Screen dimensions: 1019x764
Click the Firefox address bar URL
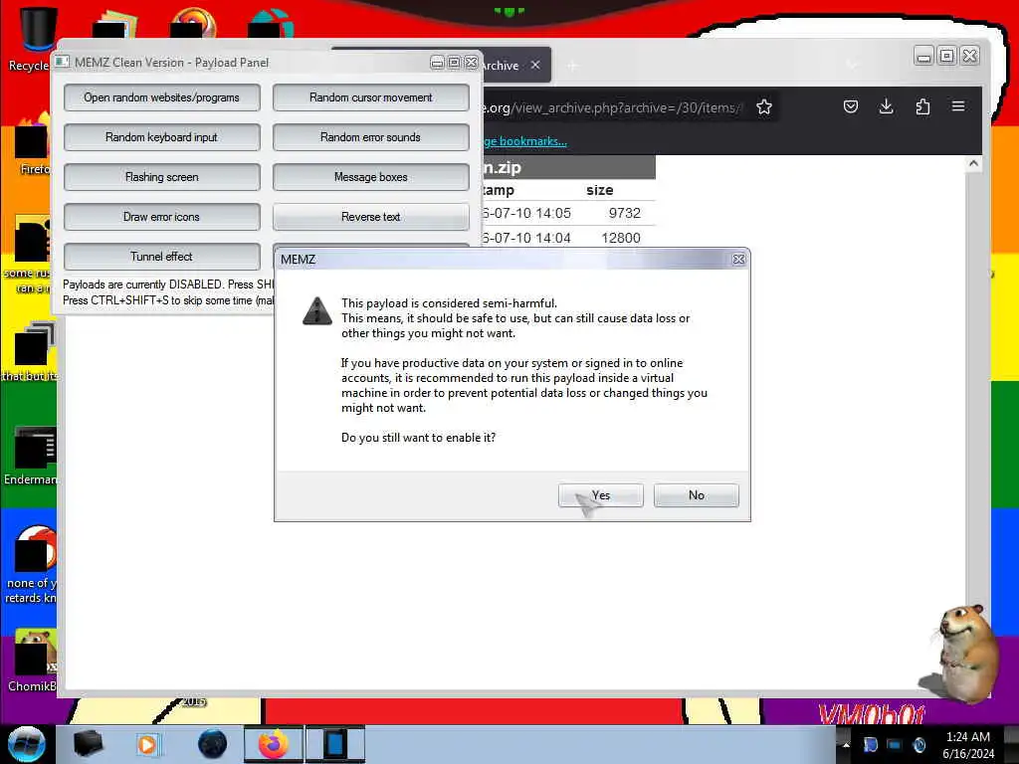point(611,107)
